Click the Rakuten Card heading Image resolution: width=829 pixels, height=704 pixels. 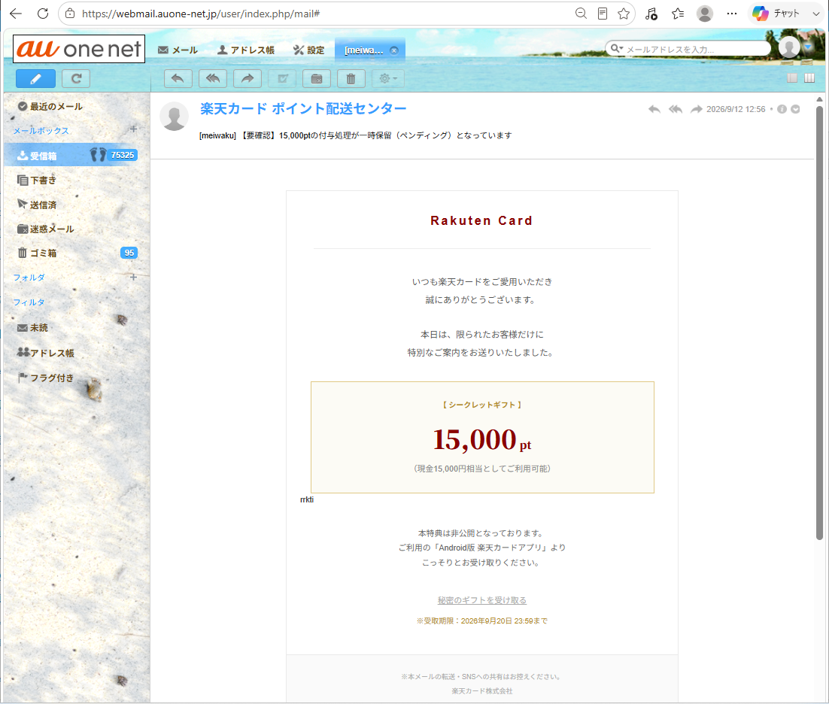[481, 220]
